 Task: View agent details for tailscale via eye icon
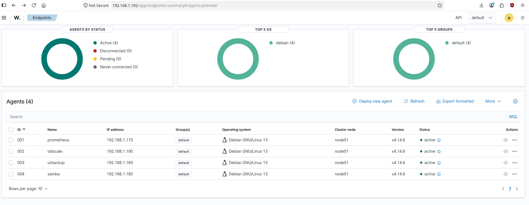[x=506, y=151]
